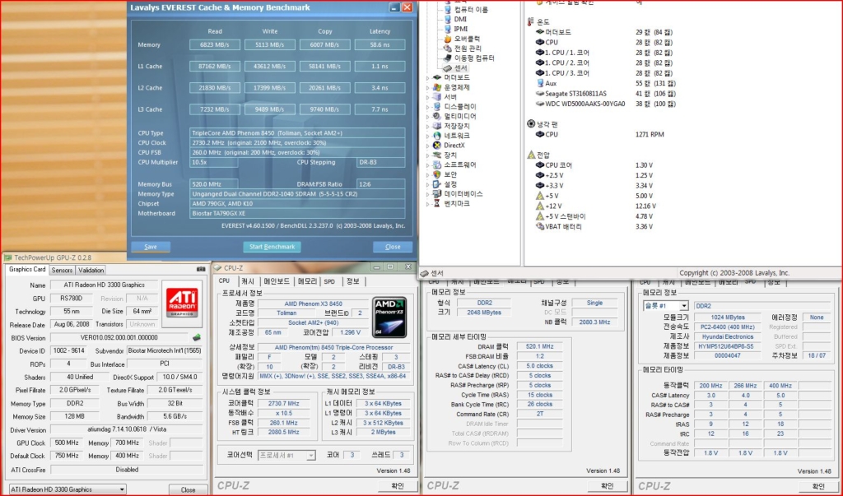This screenshot has height=496, width=843.
Task: Click 확인 in the CPU-Z CPU window
Action: click(398, 485)
